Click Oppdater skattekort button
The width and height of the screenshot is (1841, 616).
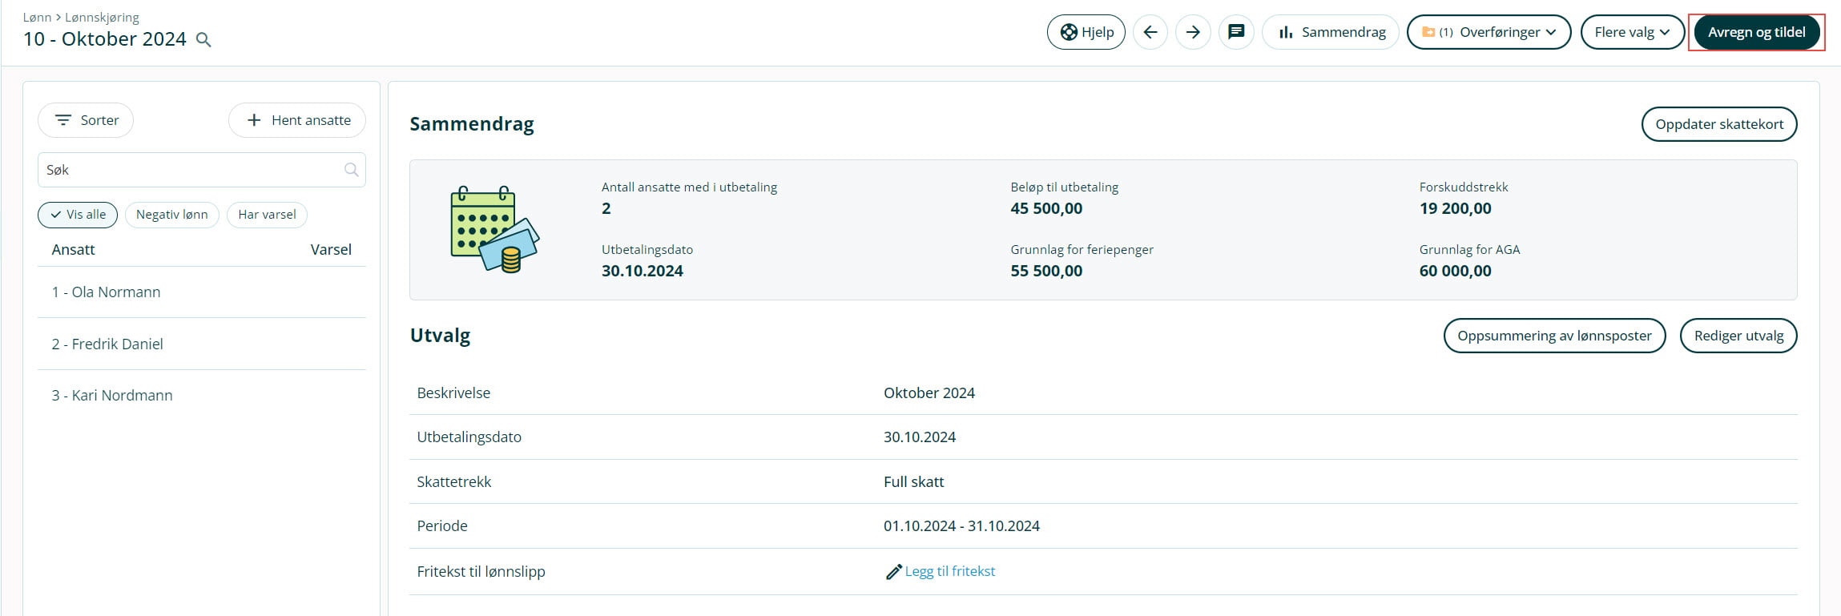coord(1718,124)
